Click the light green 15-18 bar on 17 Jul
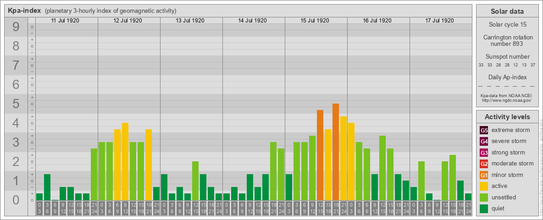The width and height of the screenshot is (543, 220). click(x=452, y=178)
